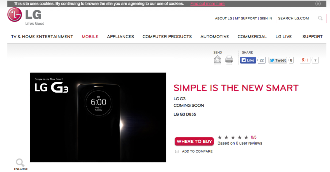Check the Add to Compare box
The image size is (330, 172).
click(177, 151)
